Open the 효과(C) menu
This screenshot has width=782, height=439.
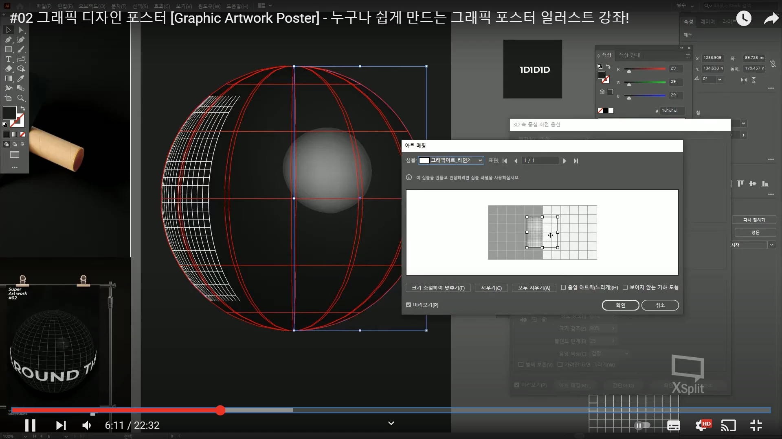(x=162, y=6)
